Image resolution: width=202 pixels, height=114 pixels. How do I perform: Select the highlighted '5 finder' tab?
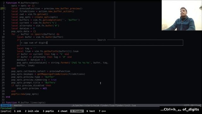point(77,111)
